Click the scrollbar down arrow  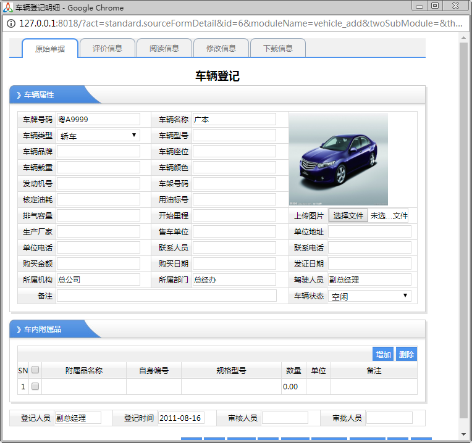[x=463, y=434]
